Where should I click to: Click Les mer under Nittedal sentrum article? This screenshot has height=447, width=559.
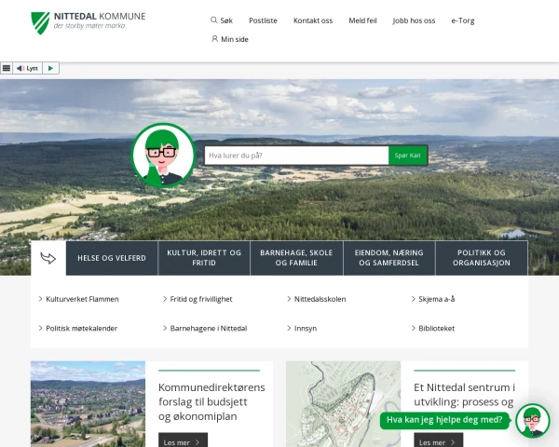(438, 440)
